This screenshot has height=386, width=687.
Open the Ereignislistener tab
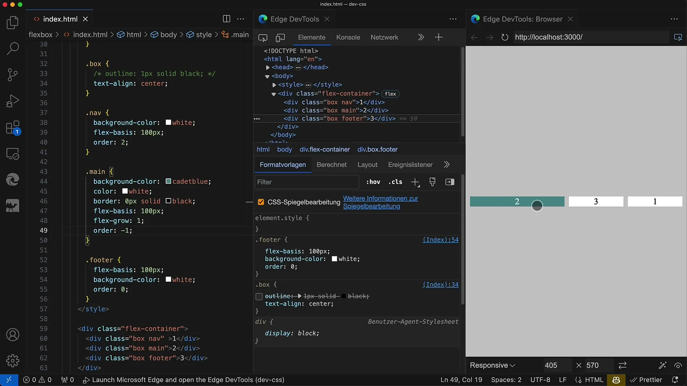[x=410, y=165]
